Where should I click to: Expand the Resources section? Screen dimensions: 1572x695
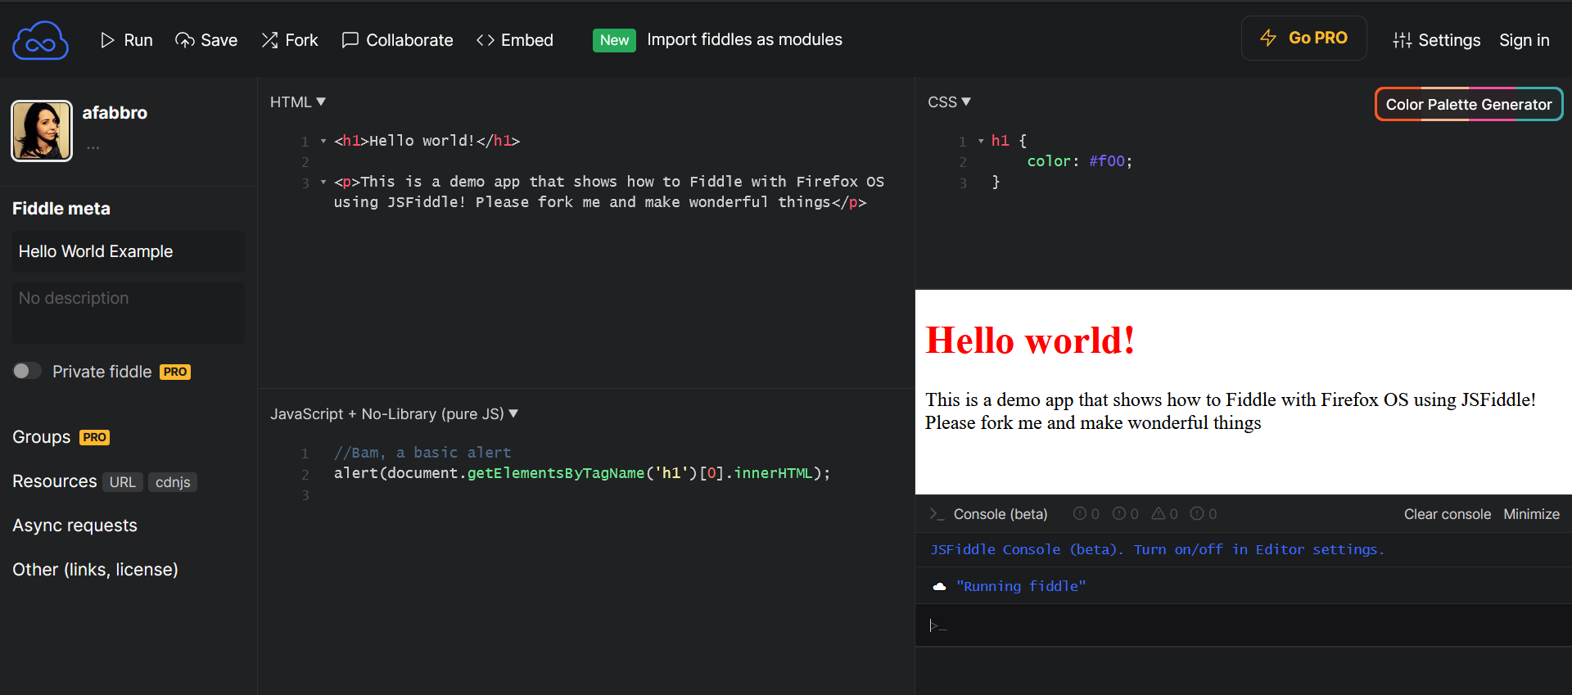[x=54, y=481]
